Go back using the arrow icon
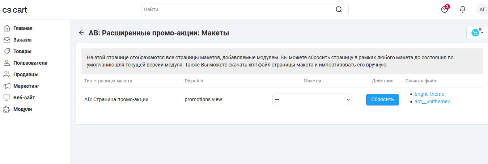488x164 pixels. pos(81,33)
